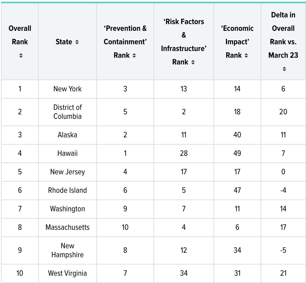Sort by Risk Factors & Infrastructure Rank
This screenshot has width=306, height=283.
point(193,62)
